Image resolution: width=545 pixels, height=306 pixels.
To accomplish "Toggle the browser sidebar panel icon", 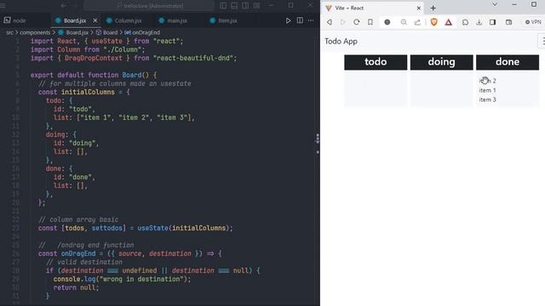I will click(492, 22).
